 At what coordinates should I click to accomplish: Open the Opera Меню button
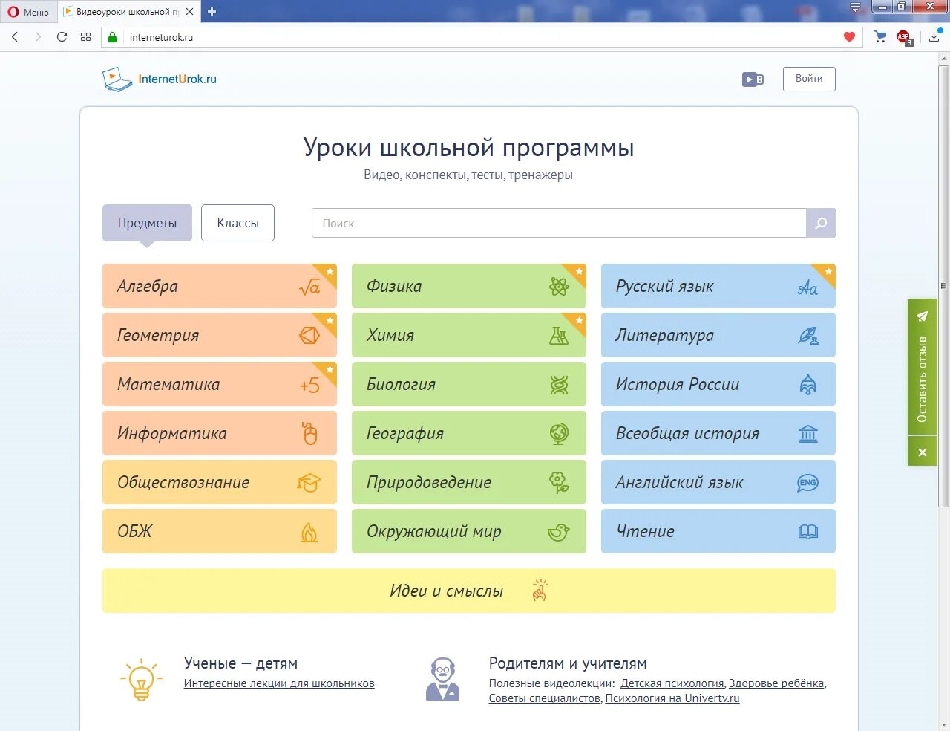(28, 12)
